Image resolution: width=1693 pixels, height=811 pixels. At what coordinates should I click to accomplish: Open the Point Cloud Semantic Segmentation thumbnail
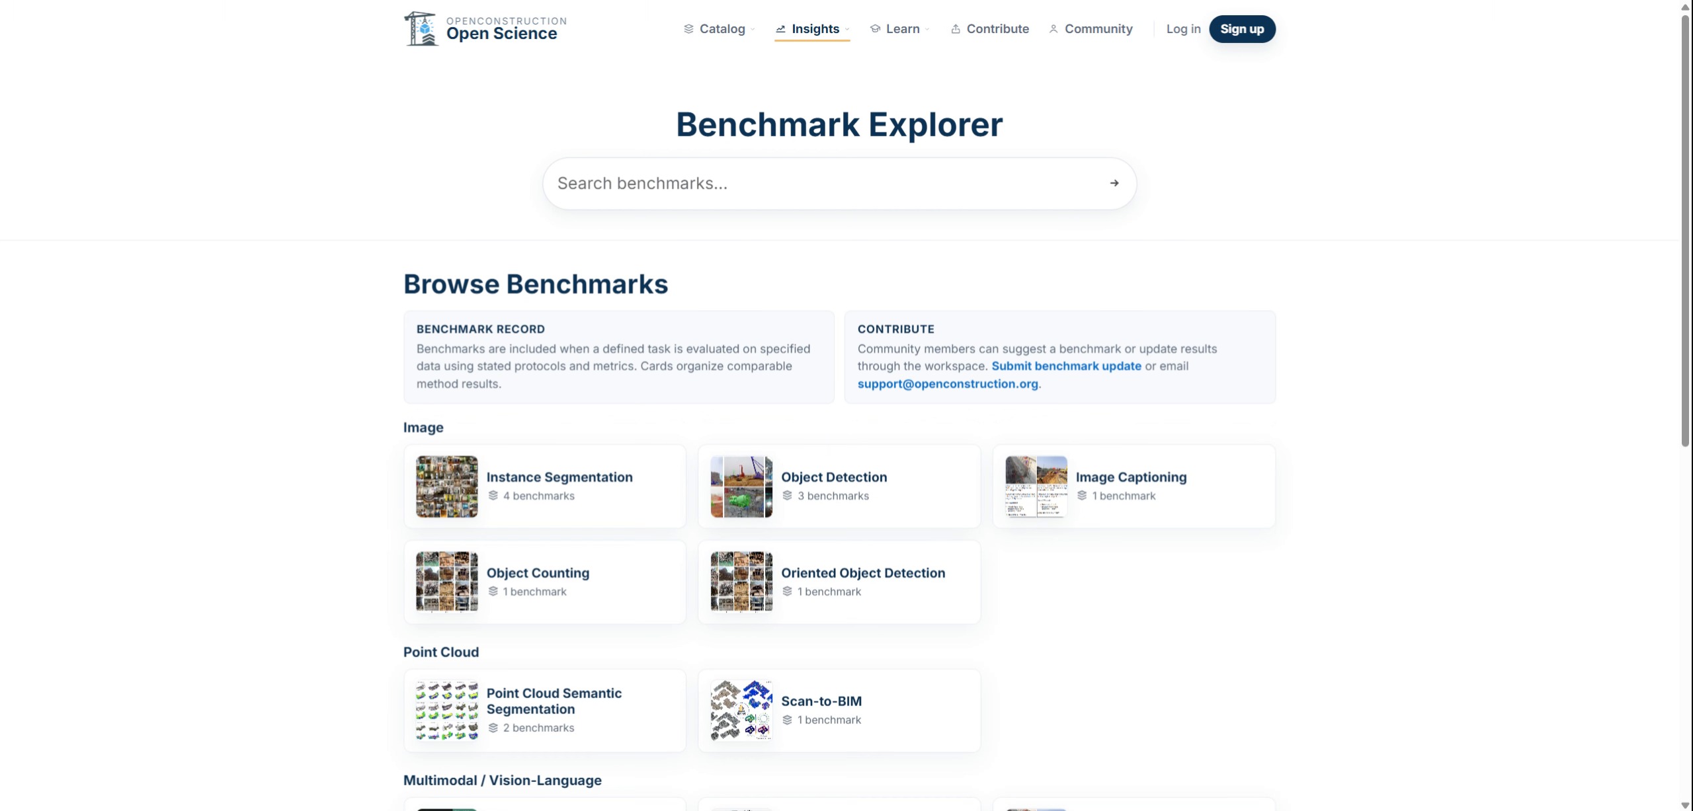[447, 711]
